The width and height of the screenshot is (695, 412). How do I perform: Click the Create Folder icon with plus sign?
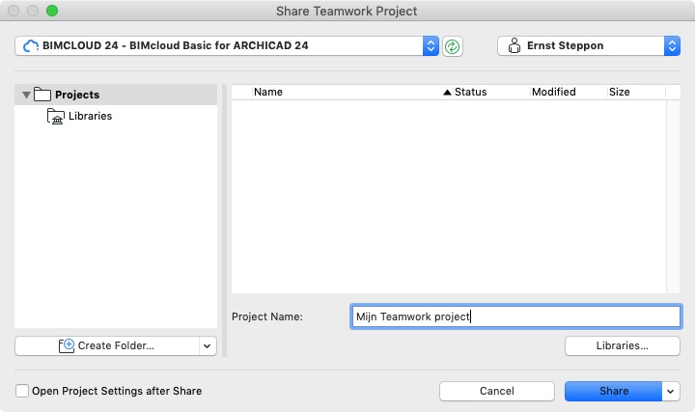(x=67, y=345)
